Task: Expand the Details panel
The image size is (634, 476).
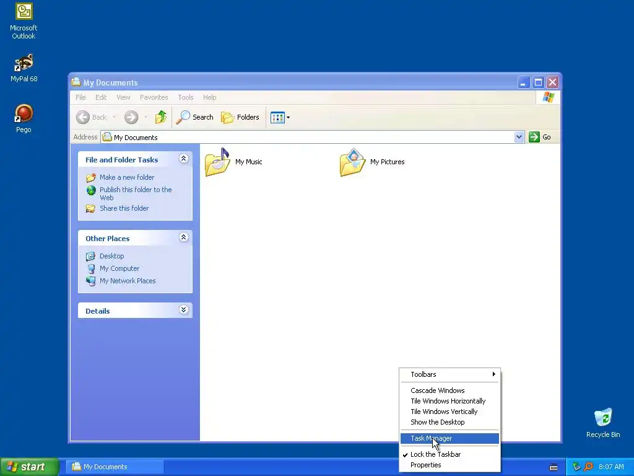Action: 183,310
